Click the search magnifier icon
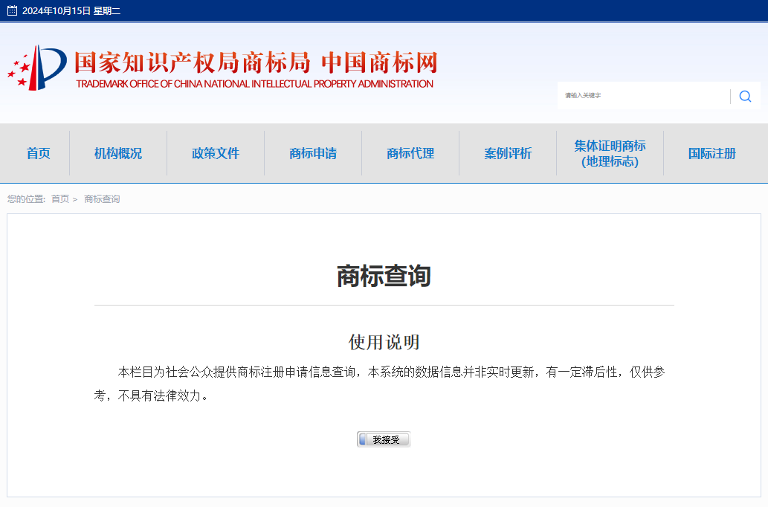The height and width of the screenshot is (507, 768). point(745,96)
